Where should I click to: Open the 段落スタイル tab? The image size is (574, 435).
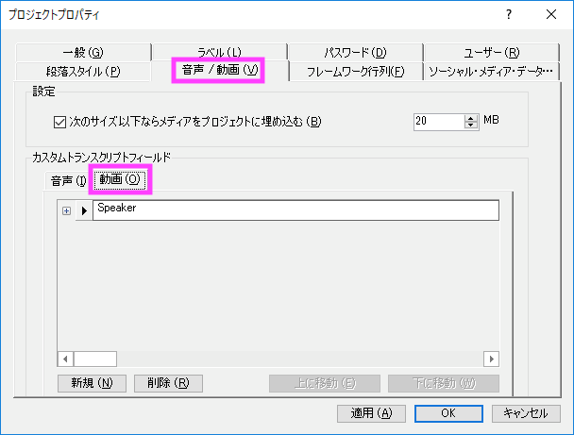83,71
